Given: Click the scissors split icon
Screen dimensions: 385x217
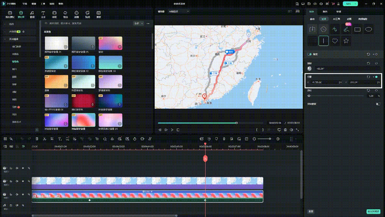Looking at the screenshot, I should [x=45, y=139].
